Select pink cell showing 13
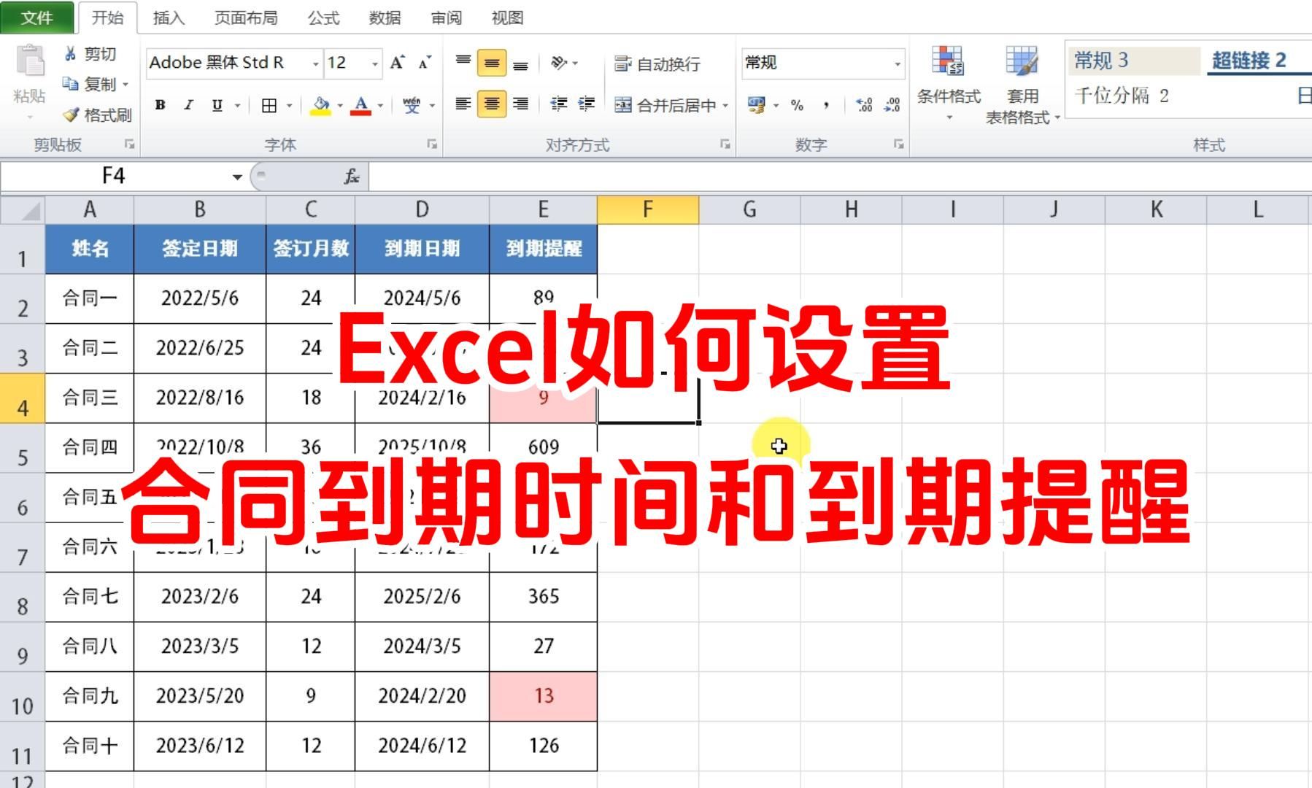Viewport: 1312px width, 788px height. (x=544, y=696)
